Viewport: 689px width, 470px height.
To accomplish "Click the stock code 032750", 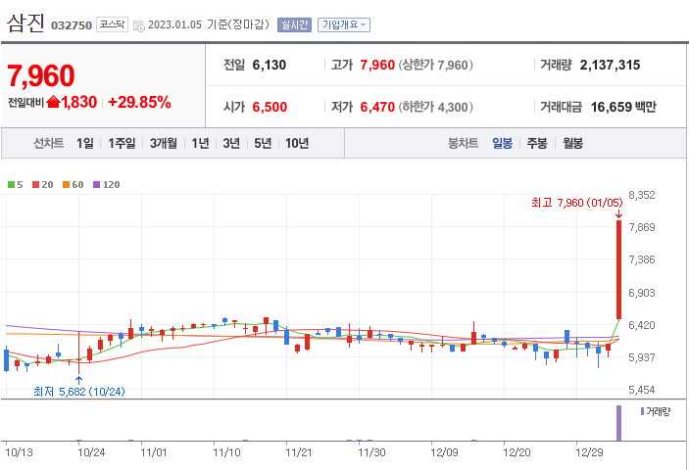I will click(72, 25).
